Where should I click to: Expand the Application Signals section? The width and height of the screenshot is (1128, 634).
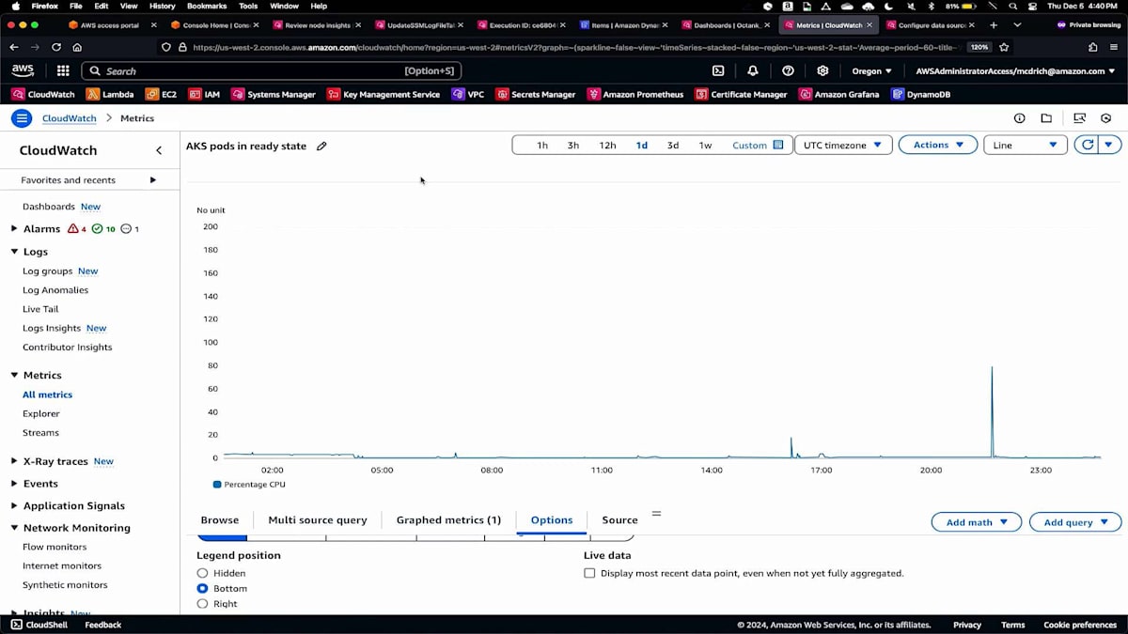click(x=14, y=505)
